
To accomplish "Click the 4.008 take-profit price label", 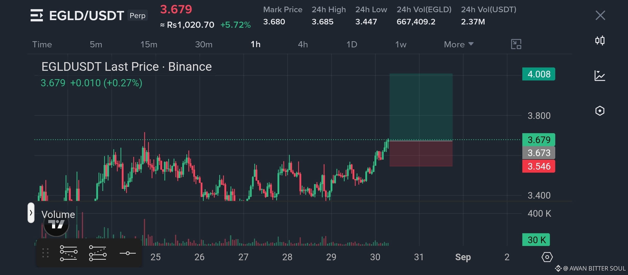I will tap(539, 74).
